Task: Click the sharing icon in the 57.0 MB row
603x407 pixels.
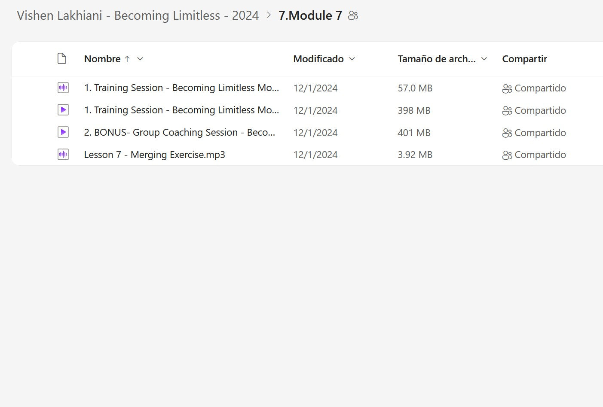Action: click(x=507, y=88)
